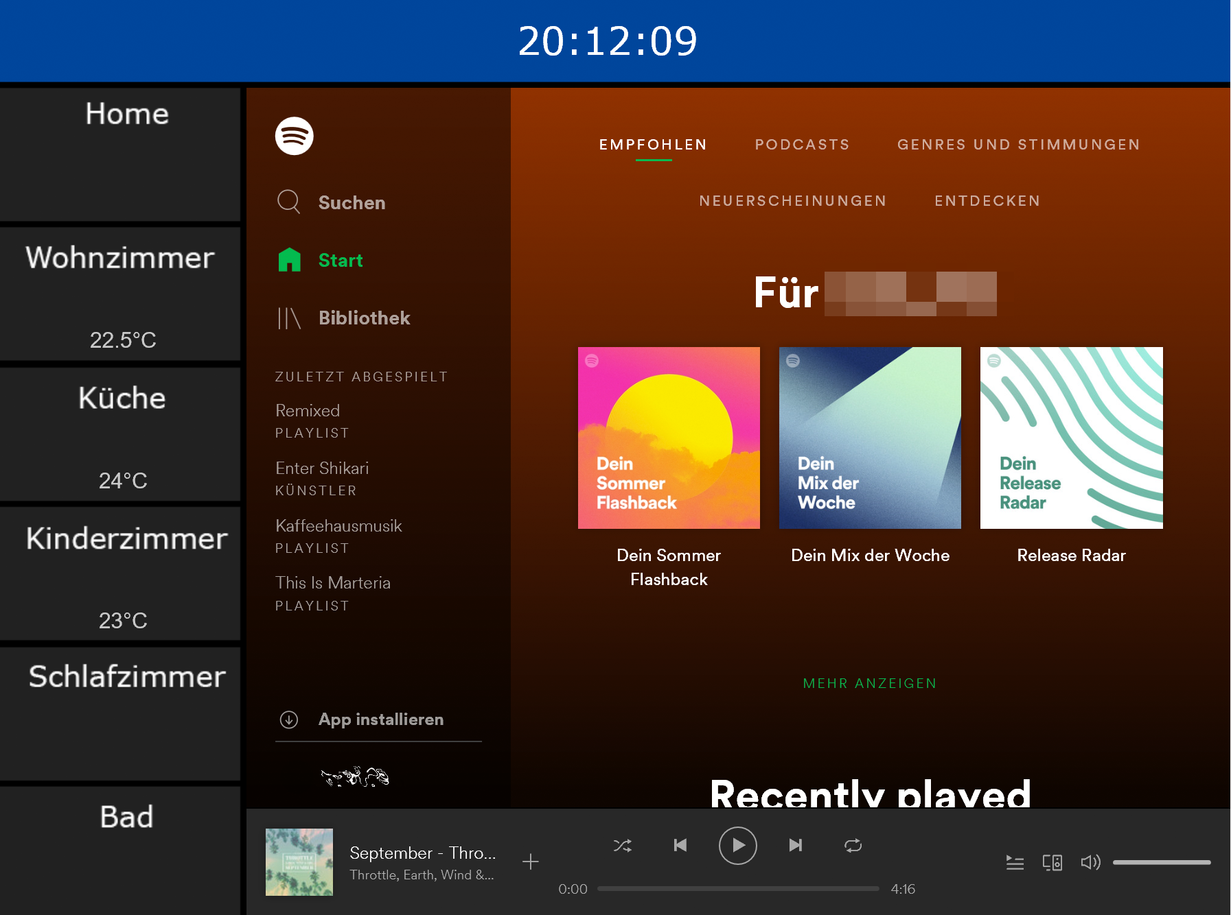Screen dimensions: 1231x915
Task: Select the Bad room tile
Action: click(x=120, y=851)
